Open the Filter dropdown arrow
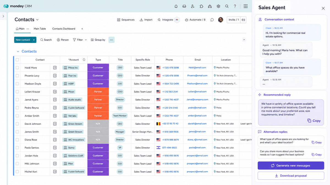 86,40
